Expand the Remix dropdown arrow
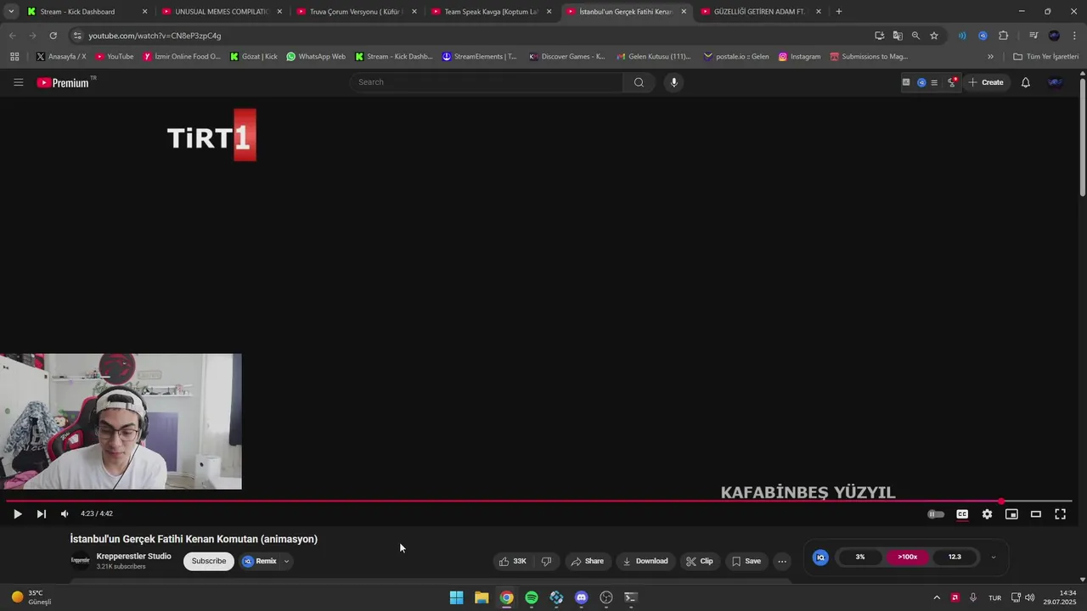Image resolution: width=1087 pixels, height=611 pixels. pyautogui.click(x=287, y=561)
